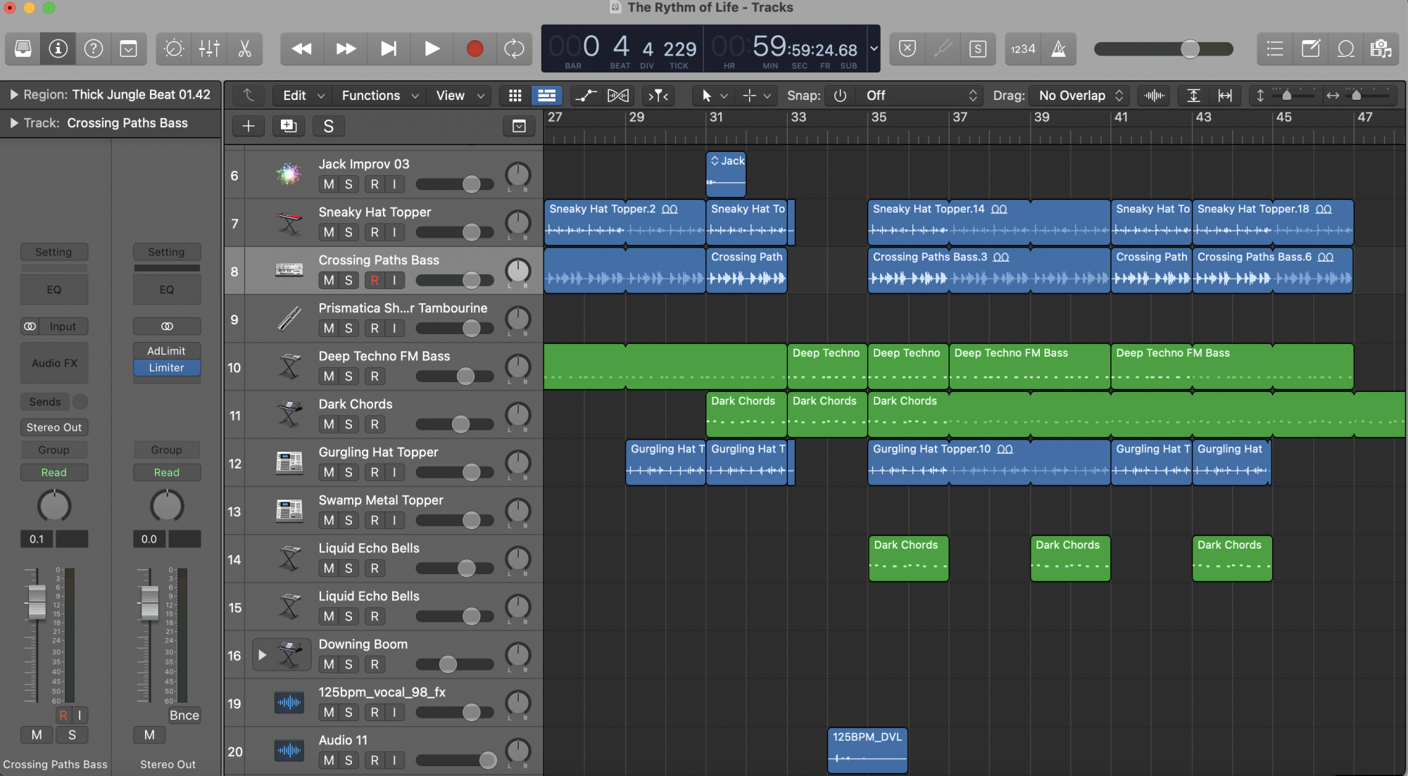Open the Smart Controls dial icon
This screenshot has height=776, width=1408.
click(174, 49)
